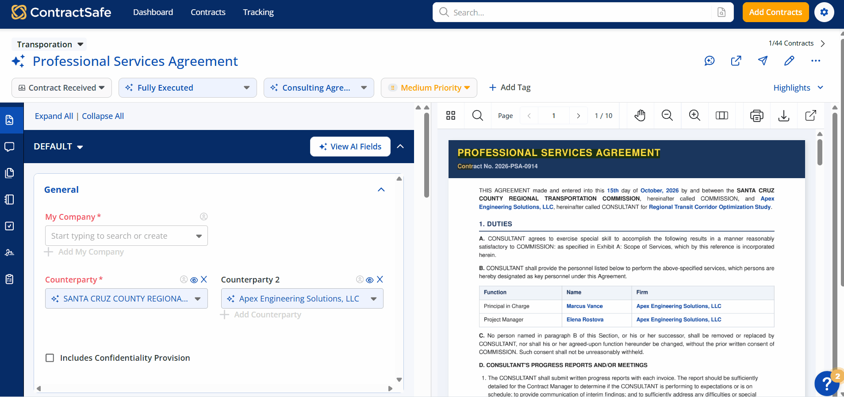The height and width of the screenshot is (397, 844).
Task: Expand the Highlights dropdown
Action: pos(798,88)
